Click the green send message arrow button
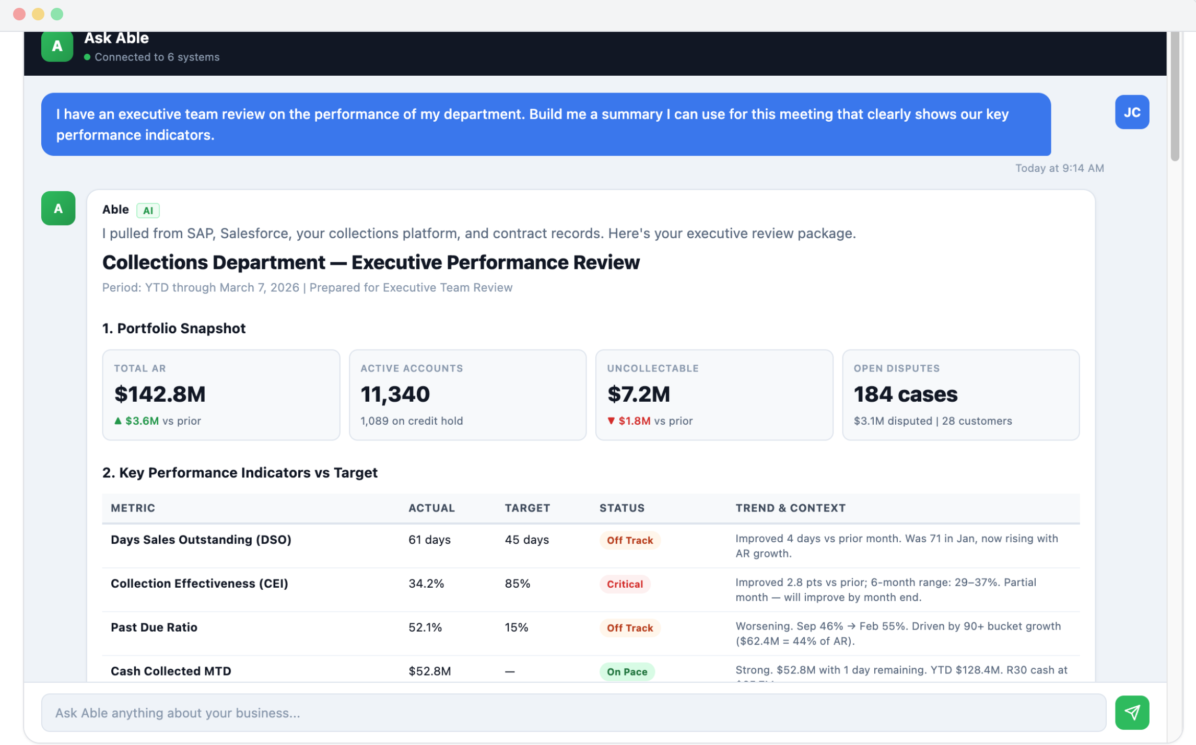This screenshot has width=1196, height=745. pyautogui.click(x=1131, y=712)
